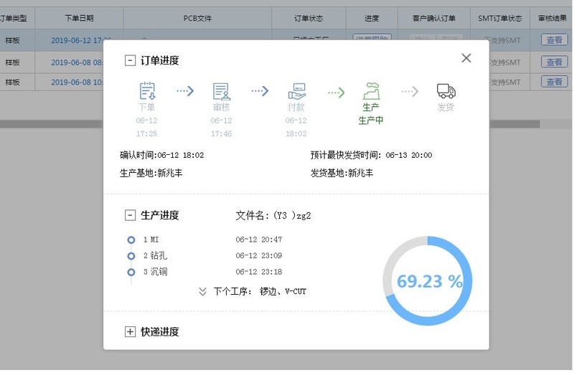This screenshot has width=574, height=373.
Task: Click 查看 button in the first row
Action: click(554, 40)
